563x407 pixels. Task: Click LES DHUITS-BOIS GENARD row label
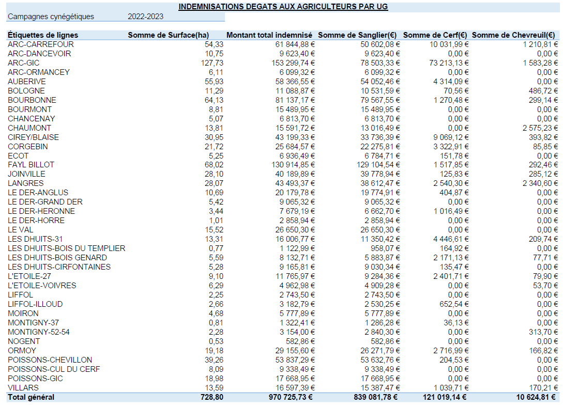pos(57,258)
